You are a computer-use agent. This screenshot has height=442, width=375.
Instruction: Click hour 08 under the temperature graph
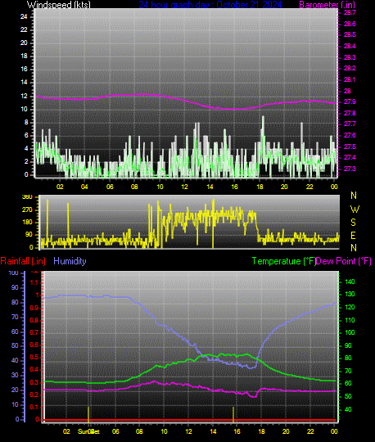[139, 431]
